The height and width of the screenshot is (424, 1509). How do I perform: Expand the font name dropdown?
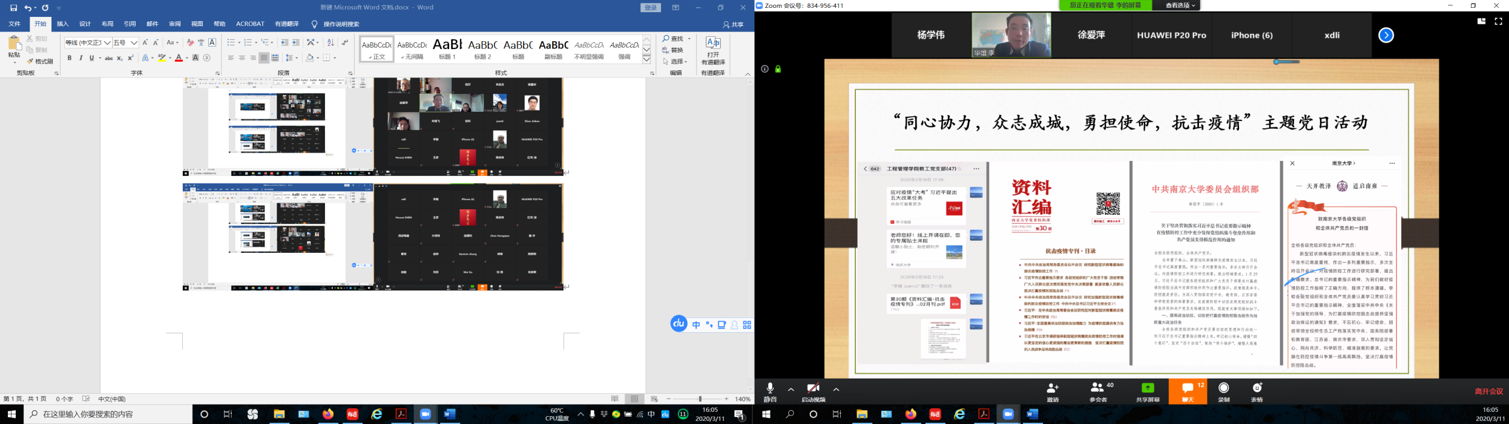pyautogui.click(x=107, y=43)
